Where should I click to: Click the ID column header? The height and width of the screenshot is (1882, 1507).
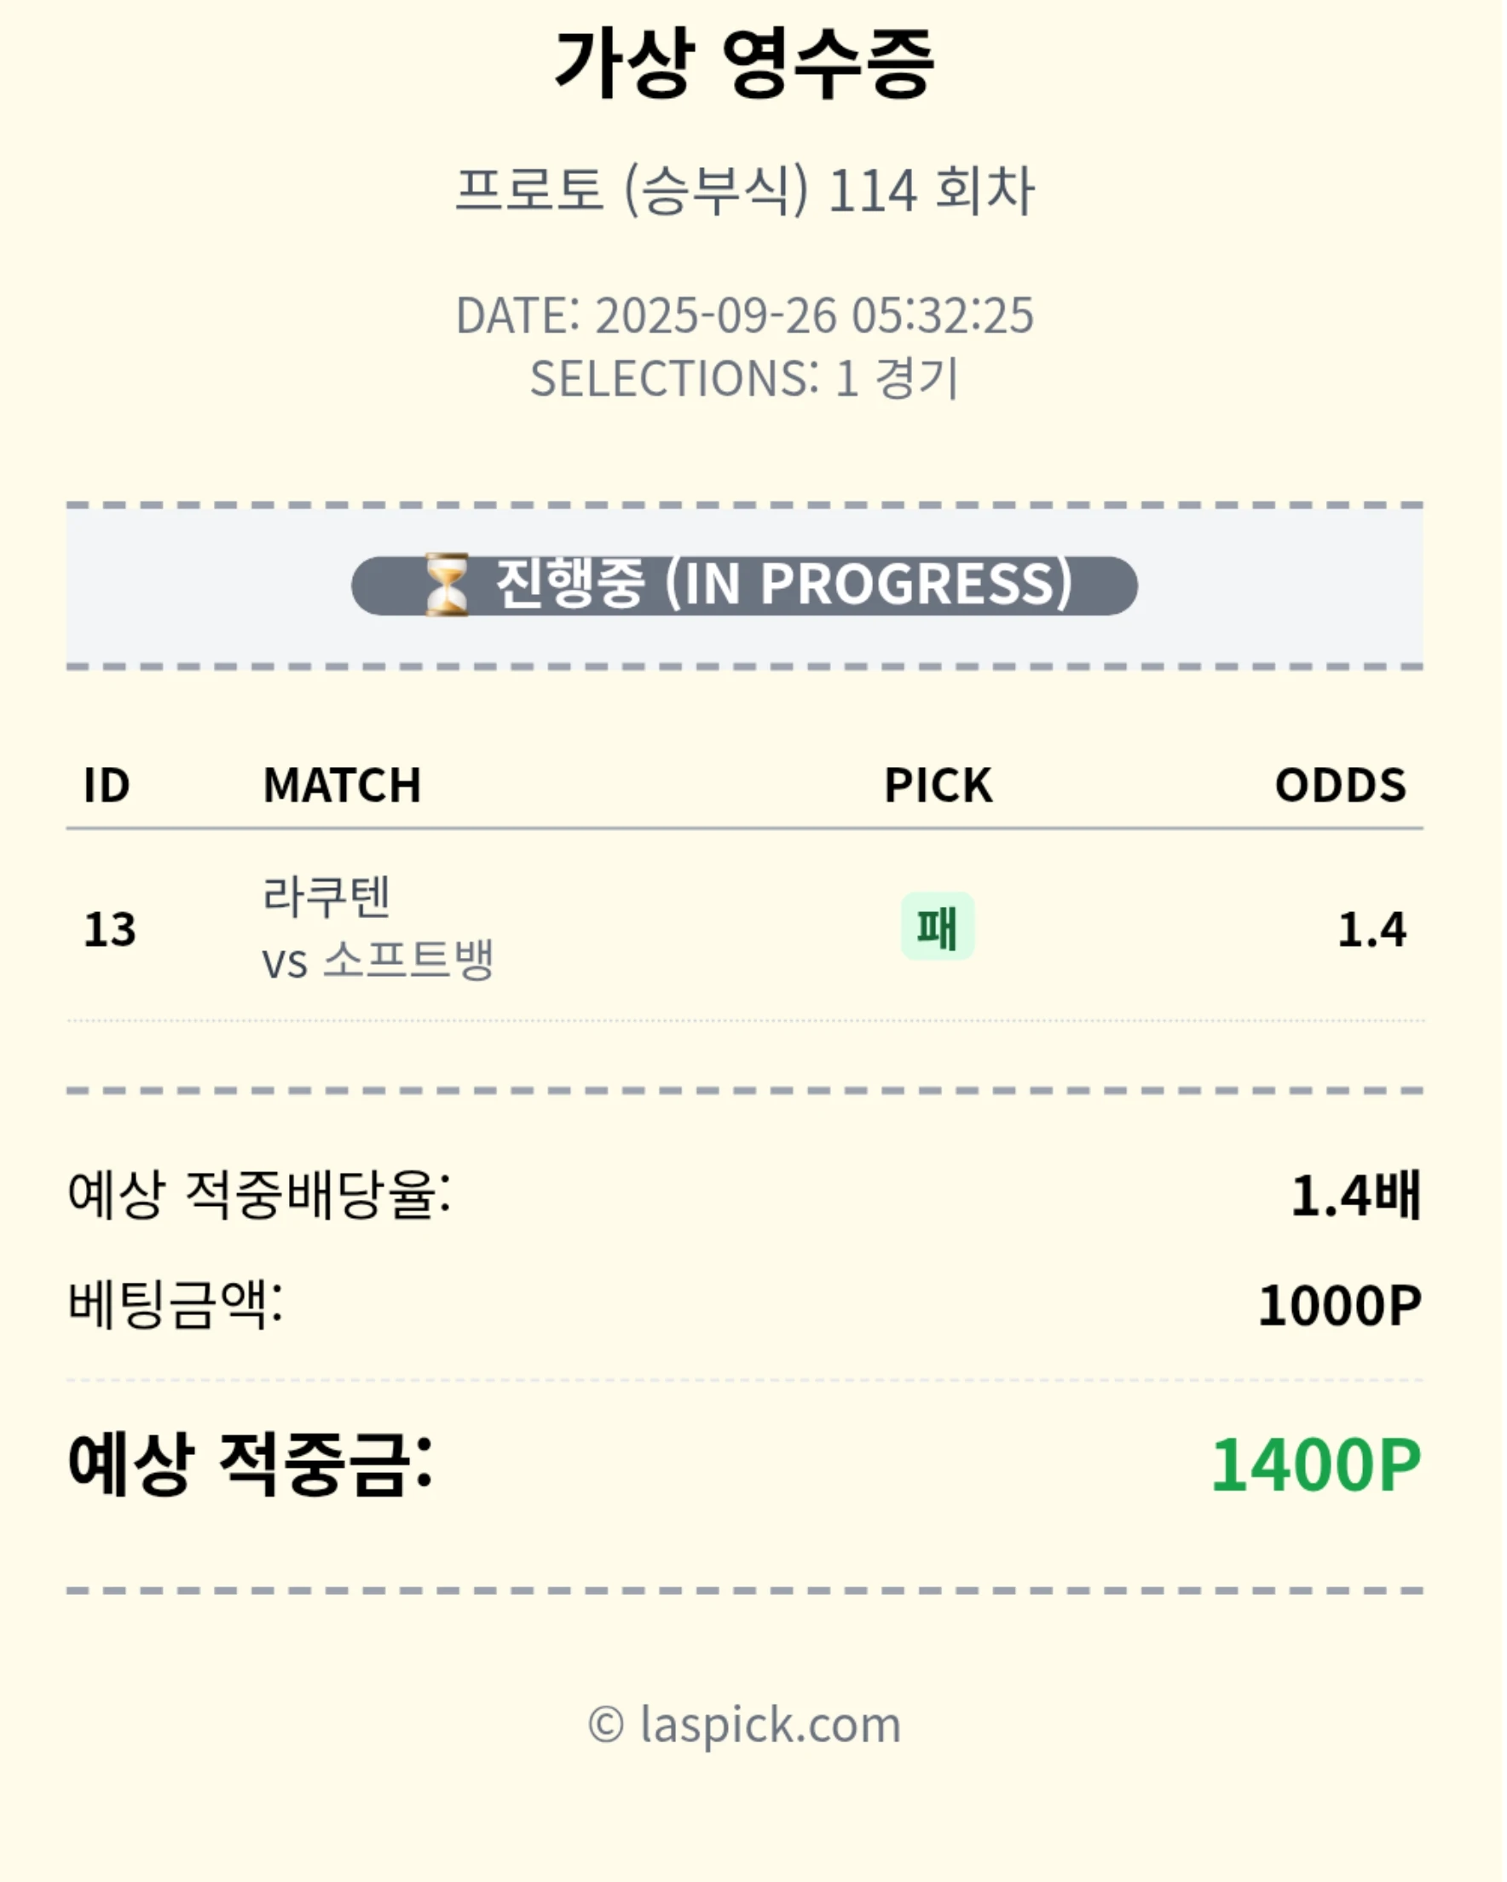point(107,786)
